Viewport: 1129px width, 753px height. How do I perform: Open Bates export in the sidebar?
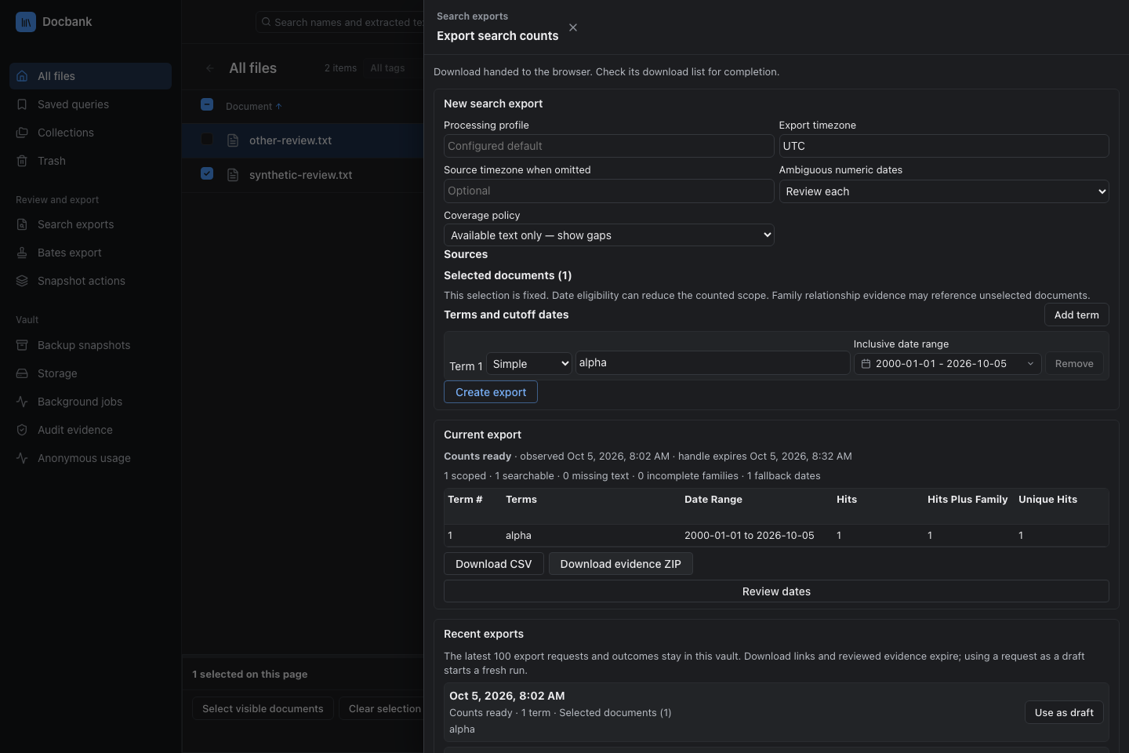point(90,253)
